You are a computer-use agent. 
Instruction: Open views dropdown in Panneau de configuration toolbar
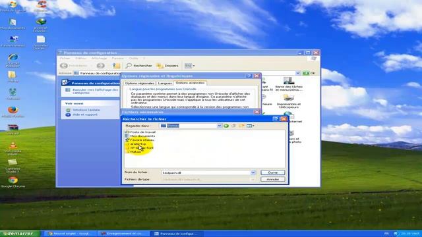[189, 66]
